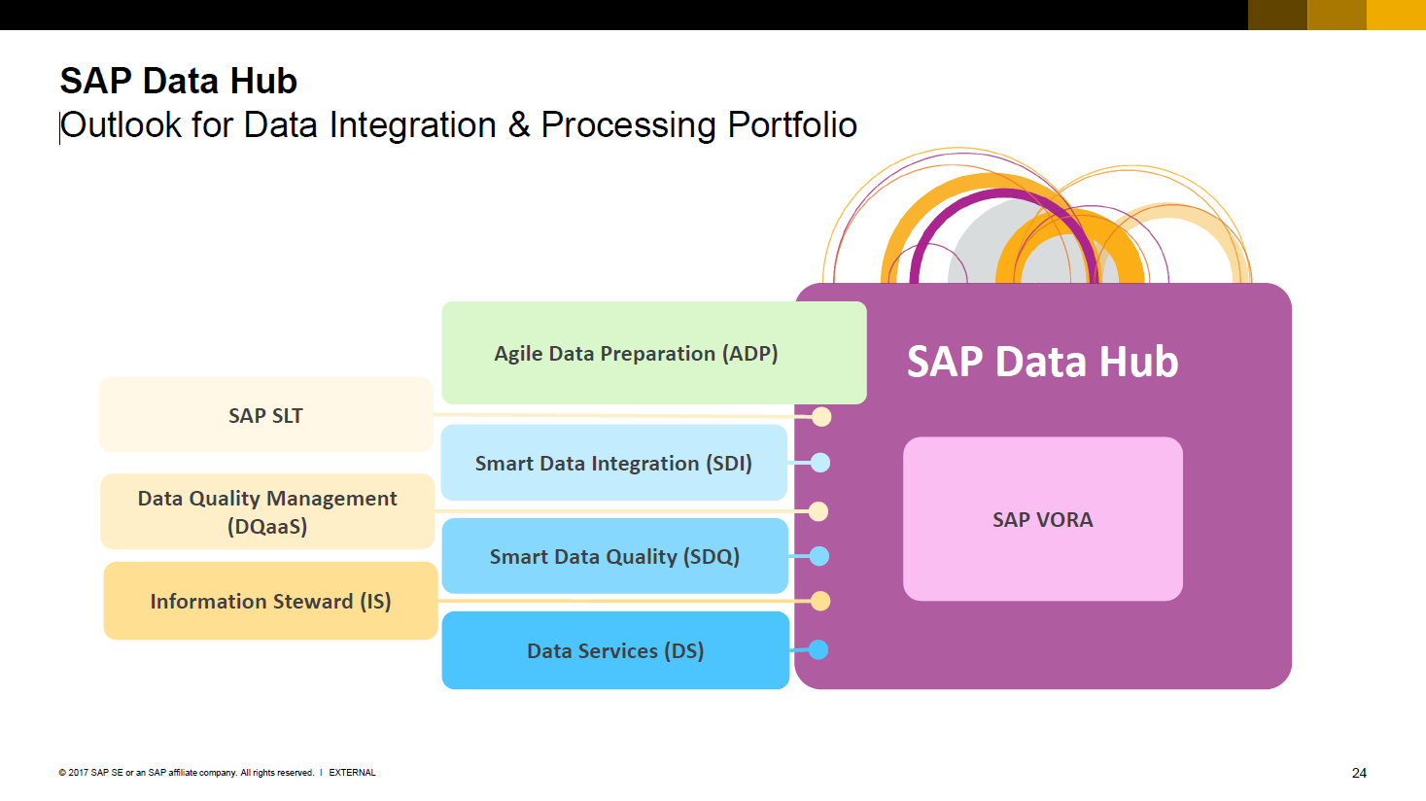Image resolution: width=1426 pixels, height=801 pixels.
Task: Click the yellow connector dot for SAP SLT
Action: (x=821, y=417)
